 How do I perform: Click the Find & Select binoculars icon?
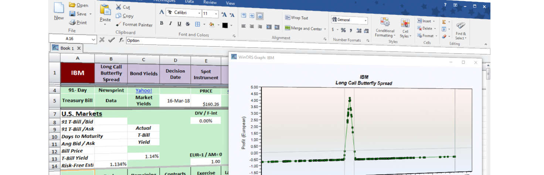coord(460,30)
